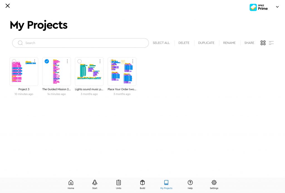
Task: Click the DUPLICATE button
Action: click(x=206, y=43)
